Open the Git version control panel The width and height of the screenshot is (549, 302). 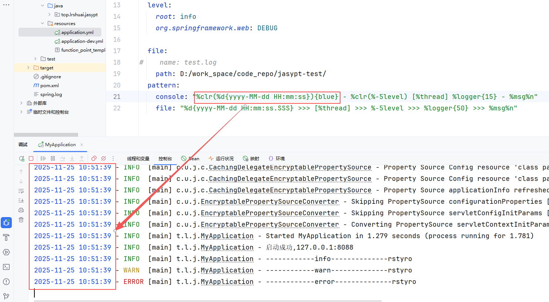[6, 296]
